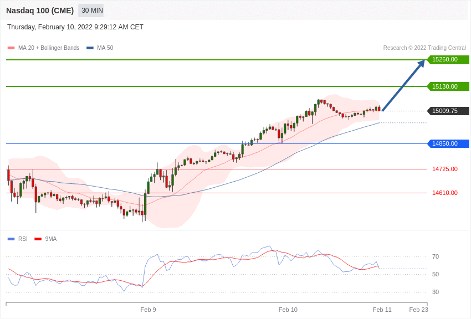471x319 pixels.
Task: Click the Feb 10 date axis marker
Action: [288, 310]
